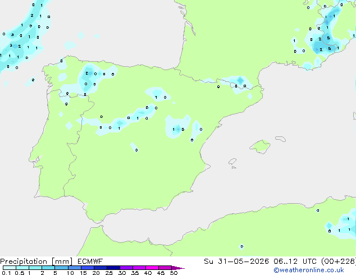Click the 35–40 mm legend color swatch
Screen dimensions: 356x275
pos(139,268)
